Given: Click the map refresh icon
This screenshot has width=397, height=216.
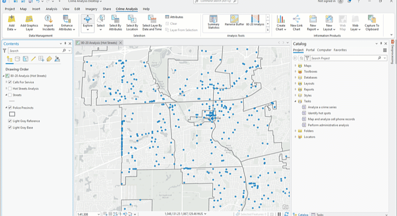Looking at the screenshot, I should (286, 214).
